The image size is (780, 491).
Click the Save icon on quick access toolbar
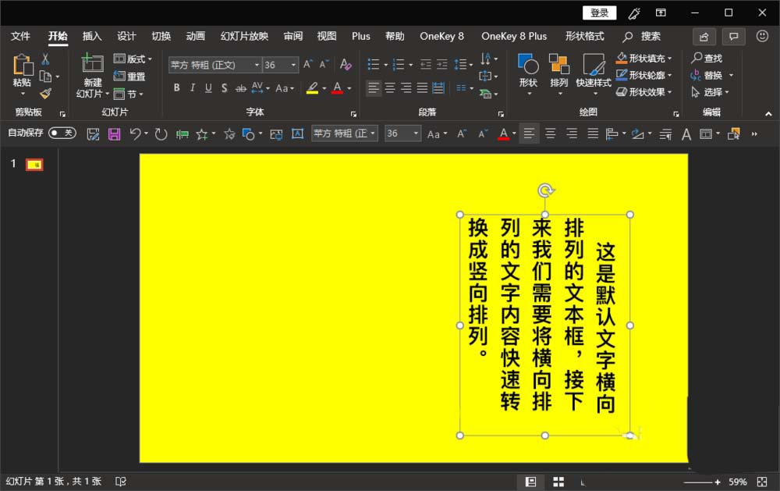pos(114,133)
